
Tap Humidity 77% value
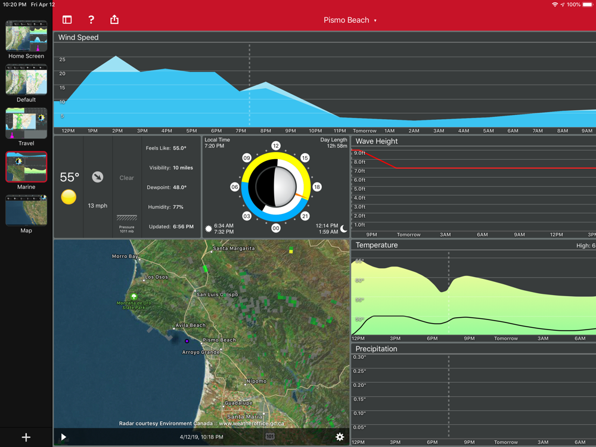(x=178, y=207)
